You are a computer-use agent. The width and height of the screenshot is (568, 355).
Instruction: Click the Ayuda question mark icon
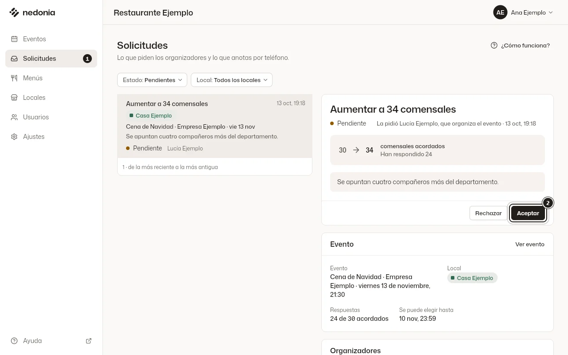14,341
